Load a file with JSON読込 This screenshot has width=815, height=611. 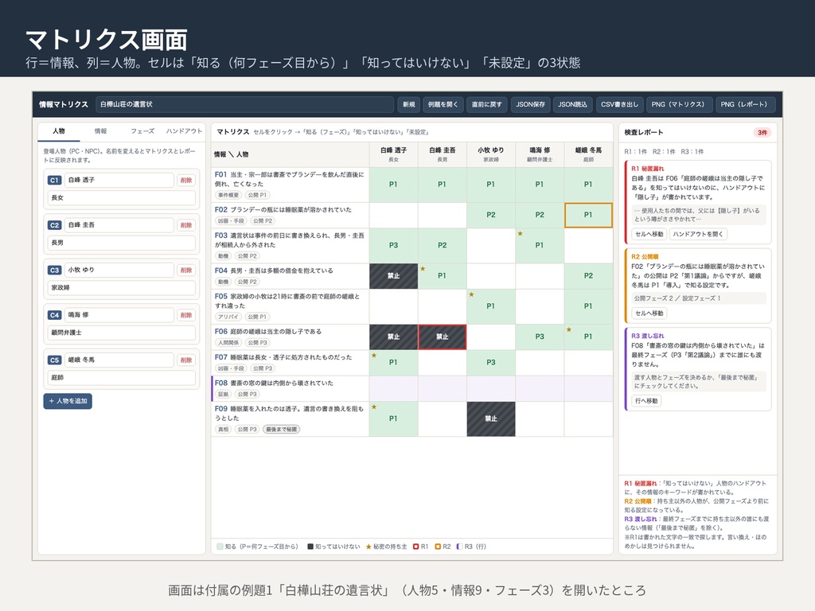[572, 104]
